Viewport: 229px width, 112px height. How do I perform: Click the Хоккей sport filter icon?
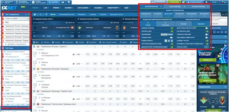[77, 42]
